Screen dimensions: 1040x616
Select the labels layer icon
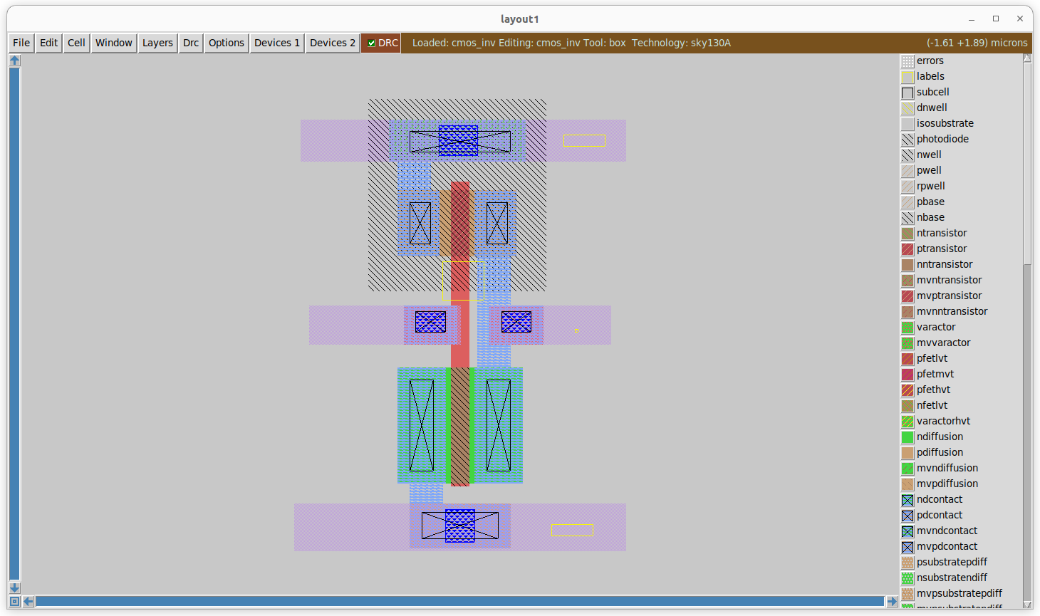click(908, 77)
